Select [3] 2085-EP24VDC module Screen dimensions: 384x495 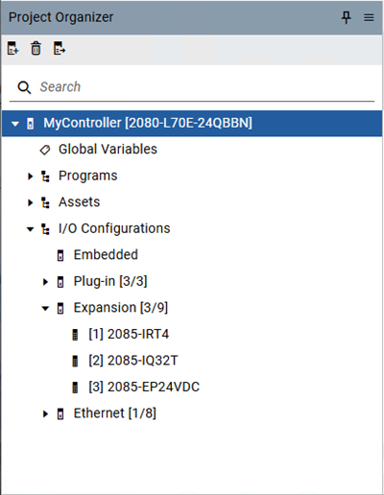(x=144, y=387)
